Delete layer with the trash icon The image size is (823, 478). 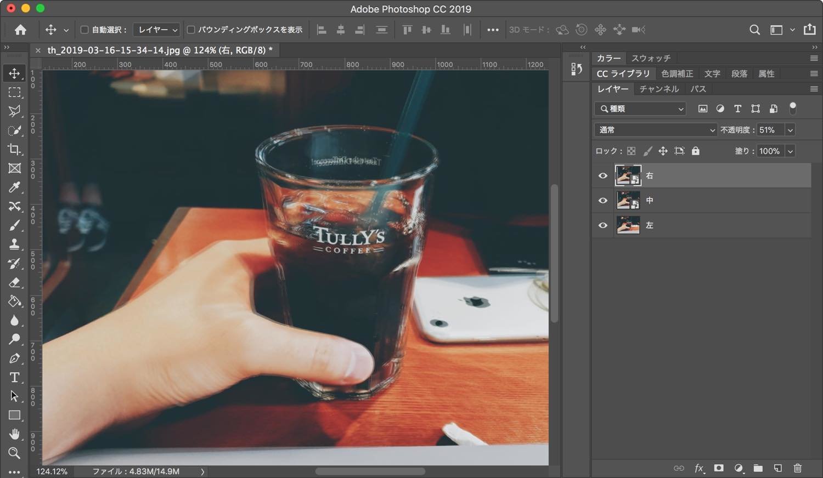coord(798,468)
